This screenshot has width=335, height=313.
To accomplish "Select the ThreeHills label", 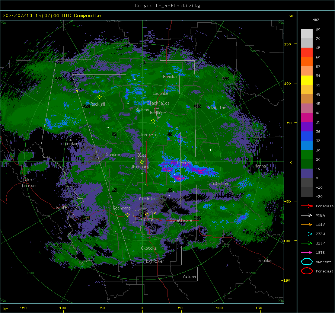I will pyautogui.click(x=187, y=163).
